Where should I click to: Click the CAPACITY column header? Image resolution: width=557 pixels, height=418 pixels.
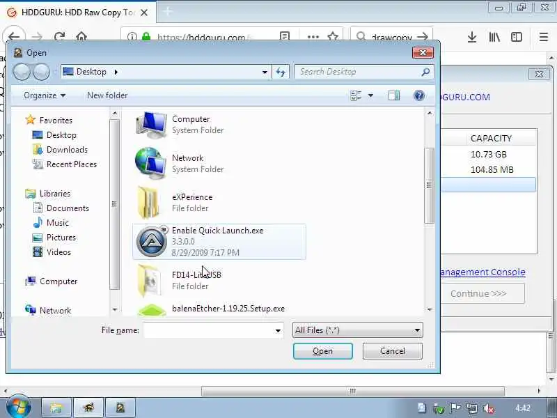(x=491, y=138)
